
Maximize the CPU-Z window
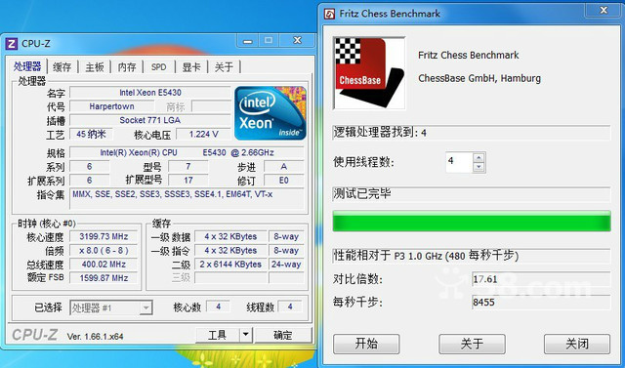(269, 41)
